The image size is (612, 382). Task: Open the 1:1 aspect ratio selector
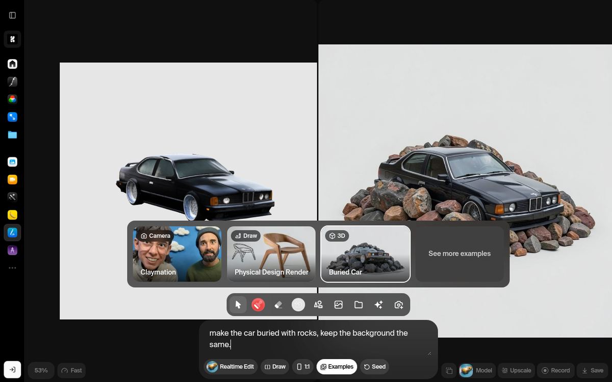pyautogui.click(x=303, y=367)
